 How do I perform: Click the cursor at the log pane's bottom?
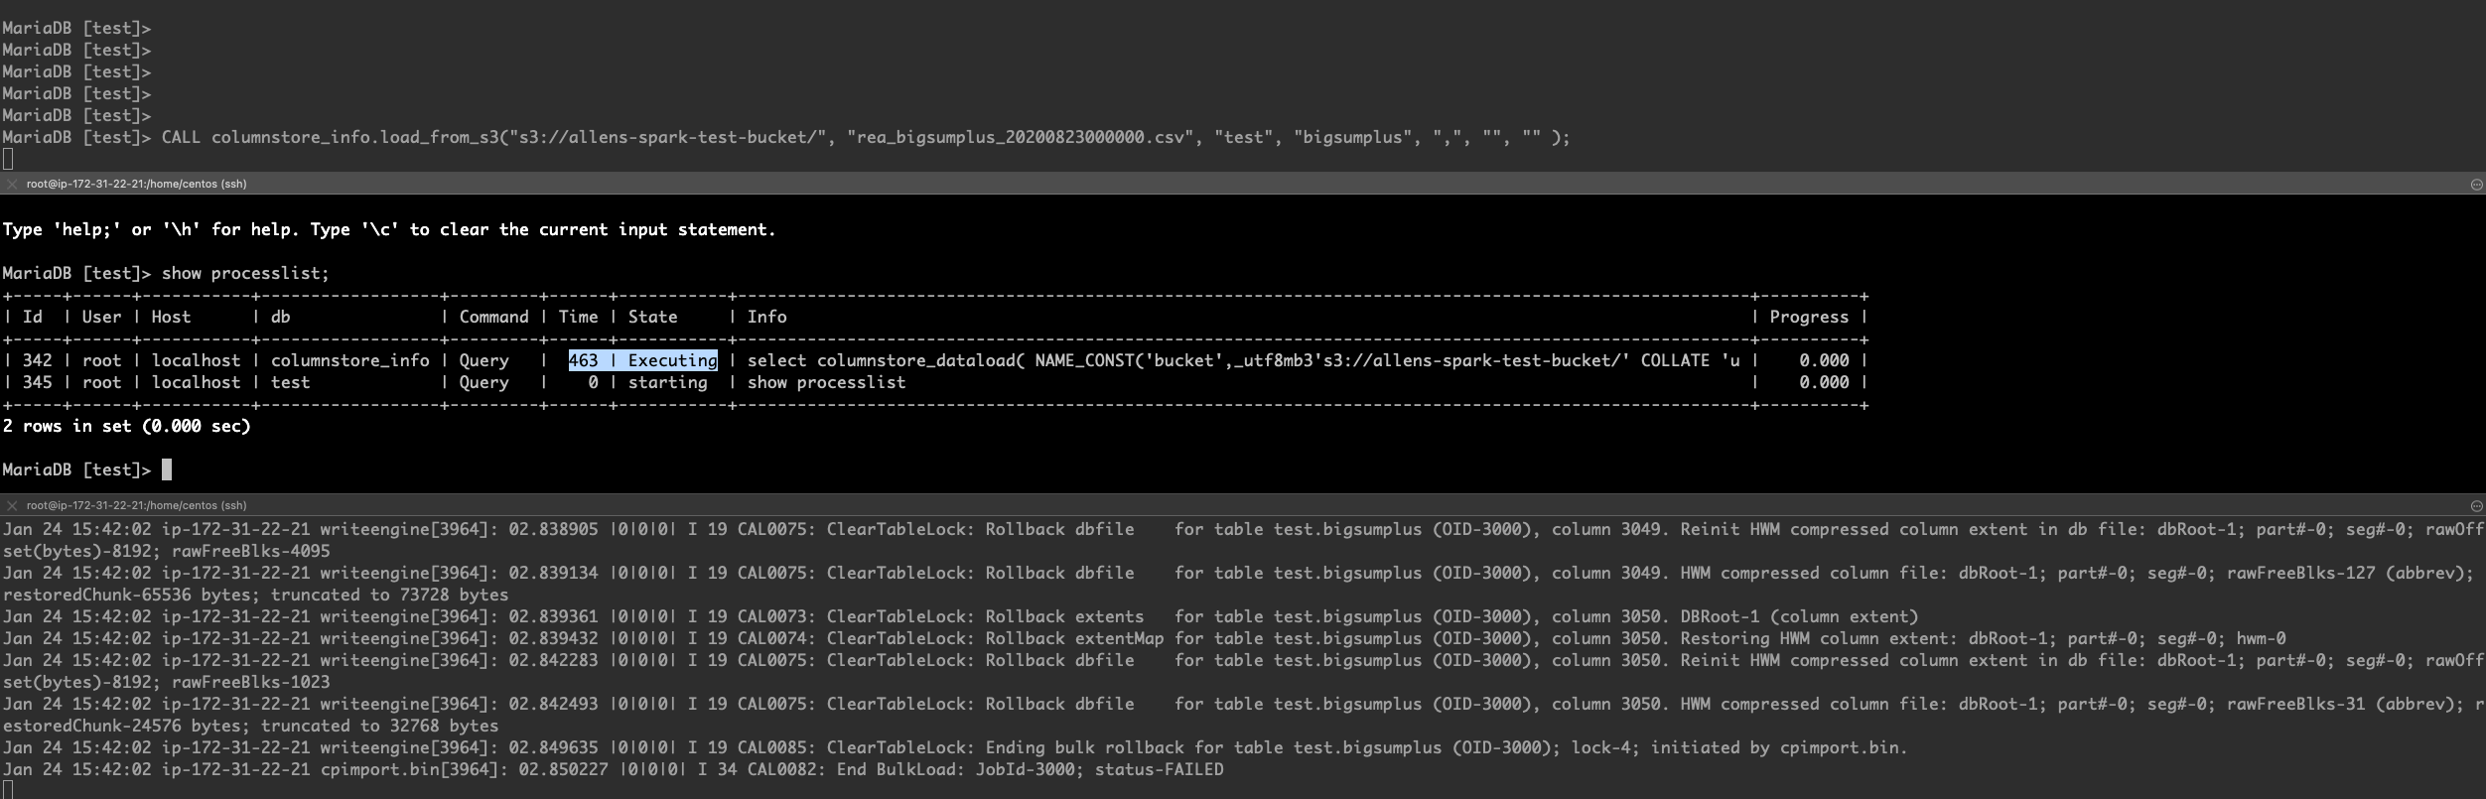pos(8,790)
